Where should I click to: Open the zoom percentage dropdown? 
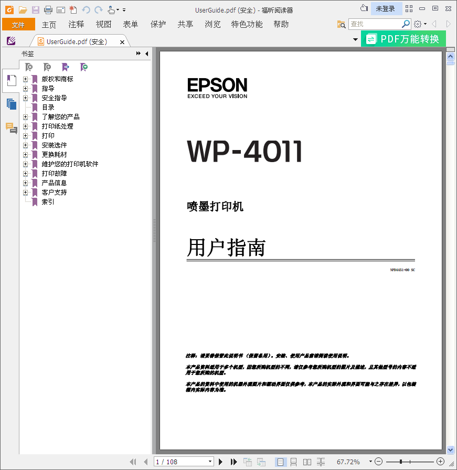pyautogui.click(x=370, y=462)
